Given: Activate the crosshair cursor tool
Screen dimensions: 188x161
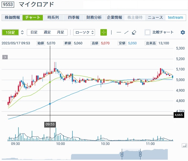Looking at the screenshot, I should pyautogui.click(x=104, y=32).
